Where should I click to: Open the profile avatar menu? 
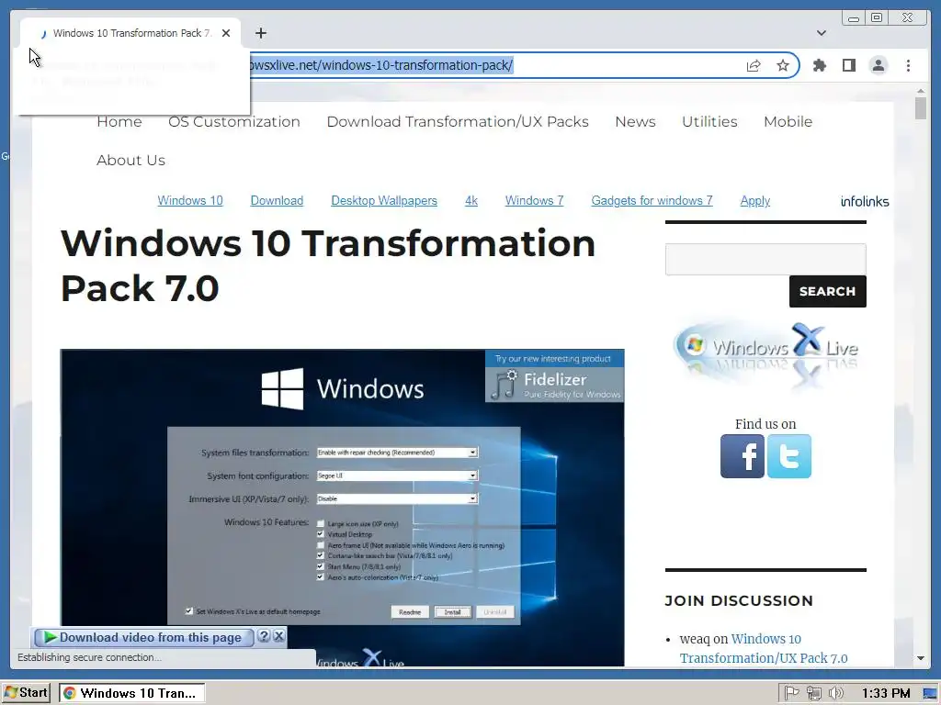pos(878,65)
